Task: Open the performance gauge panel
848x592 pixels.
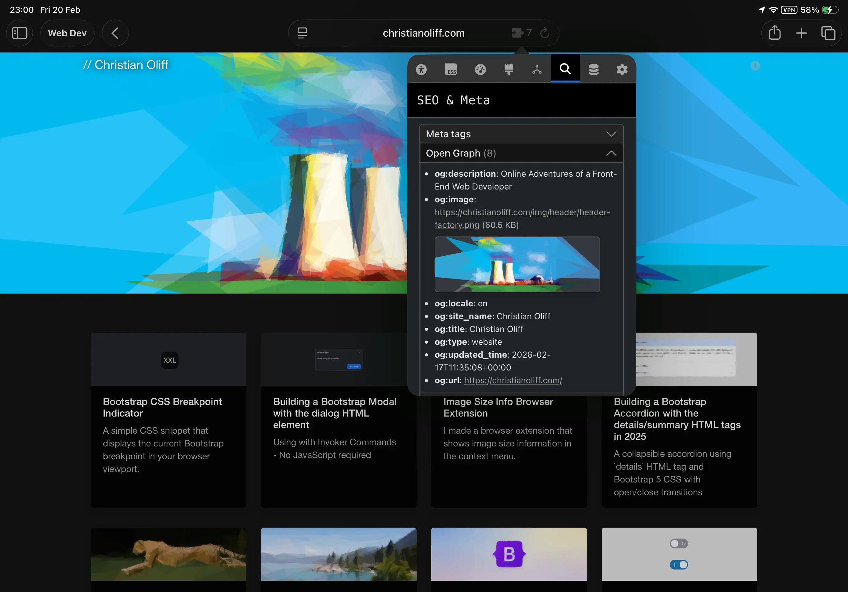Action: click(480, 69)
